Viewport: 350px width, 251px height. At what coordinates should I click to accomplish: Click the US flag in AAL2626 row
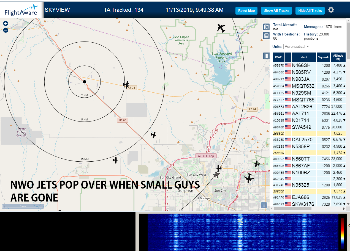[288, 107]
